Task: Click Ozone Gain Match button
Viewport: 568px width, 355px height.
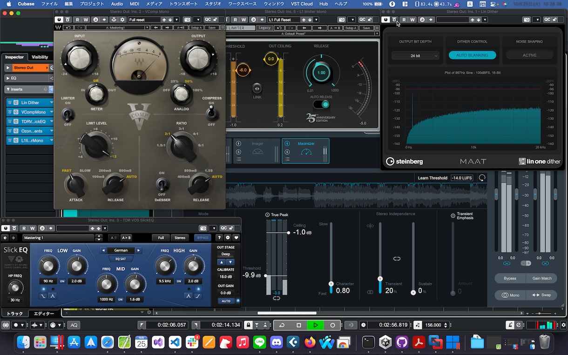Action: coord(542,278)
